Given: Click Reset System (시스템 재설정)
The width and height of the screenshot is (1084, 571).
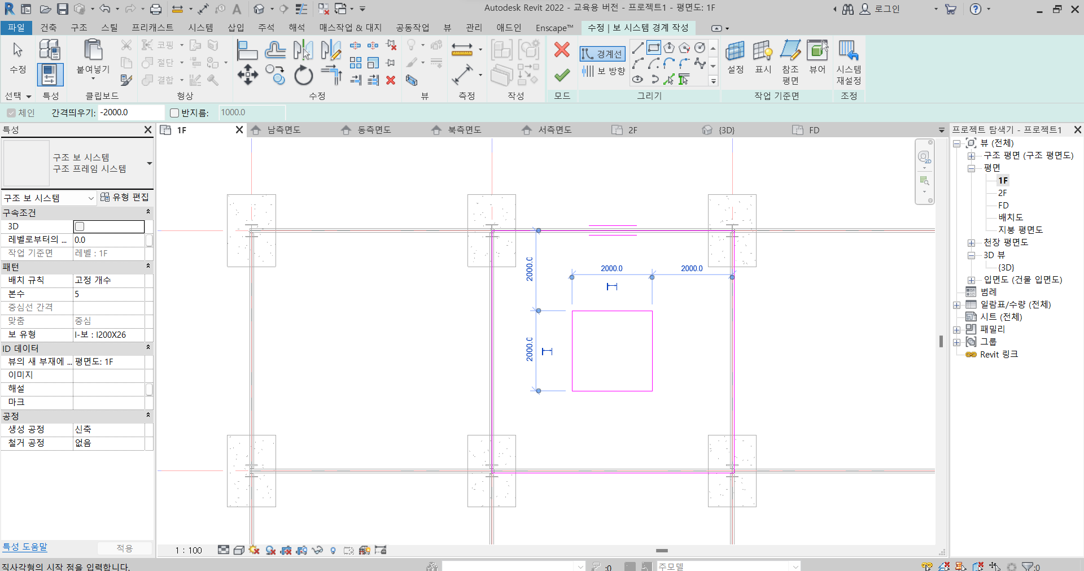Looking at the screenshot, I should tap(849, 62).
